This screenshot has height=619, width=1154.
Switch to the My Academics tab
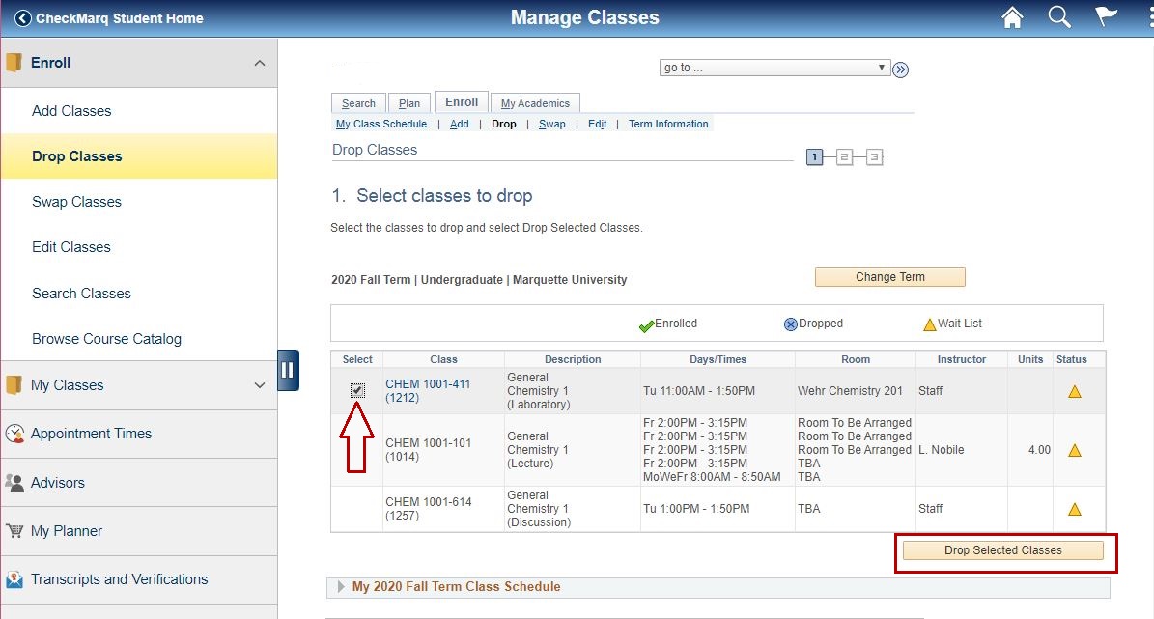pyautogui.click(x=535, y=103)
